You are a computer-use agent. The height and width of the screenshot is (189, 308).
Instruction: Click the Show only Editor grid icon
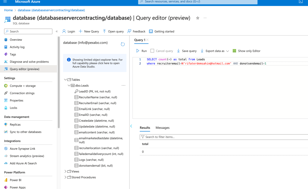pos(234,51)
